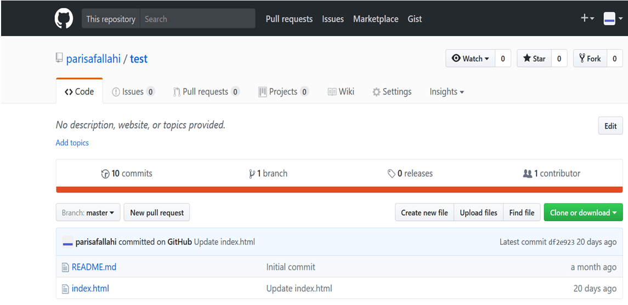
Task: Click the Add topics link
Action: 72,143
